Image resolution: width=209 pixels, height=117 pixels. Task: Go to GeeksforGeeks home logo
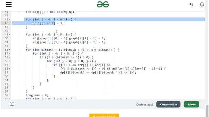point(103,4)
